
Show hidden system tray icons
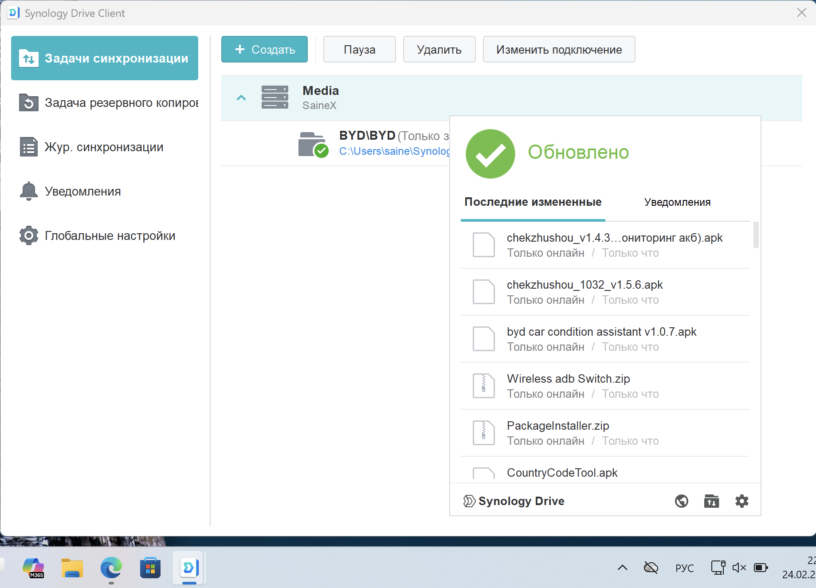[x=622, y=568]
